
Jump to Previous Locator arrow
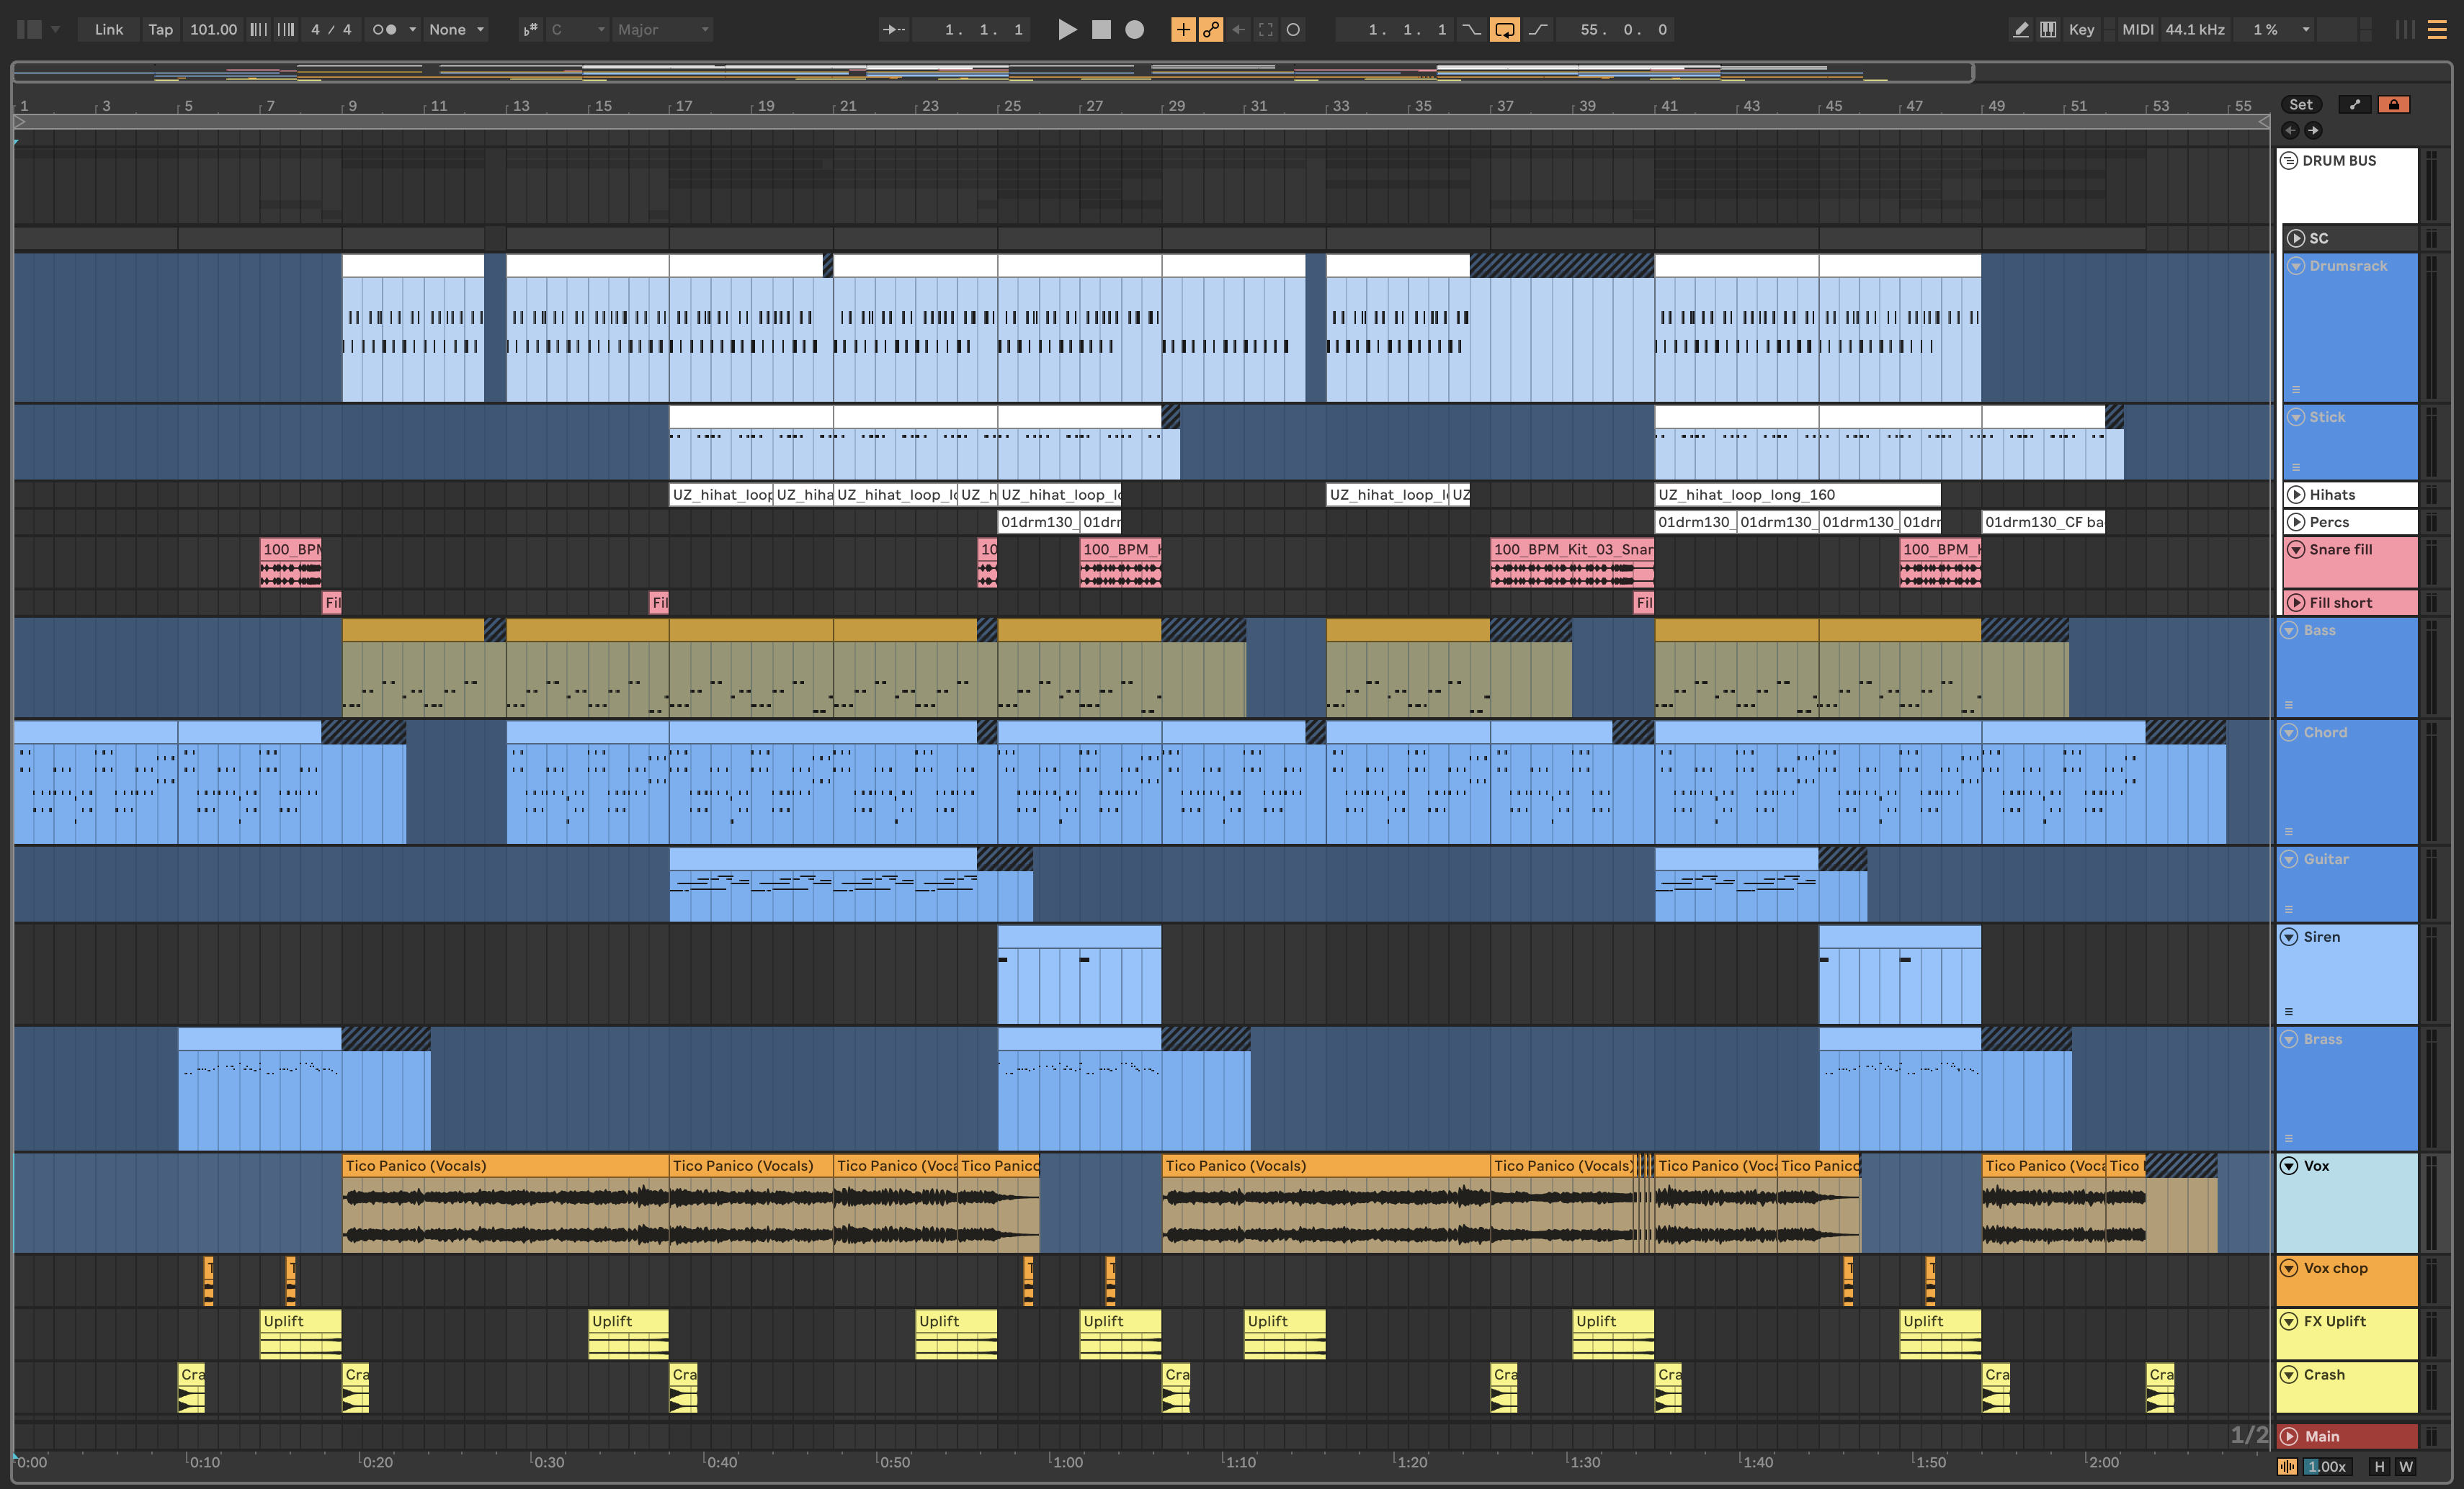coord(2290,130)
